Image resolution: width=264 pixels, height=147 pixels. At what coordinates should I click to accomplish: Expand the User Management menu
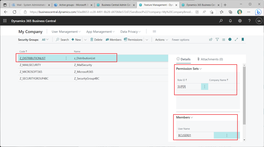click(66, 32)
